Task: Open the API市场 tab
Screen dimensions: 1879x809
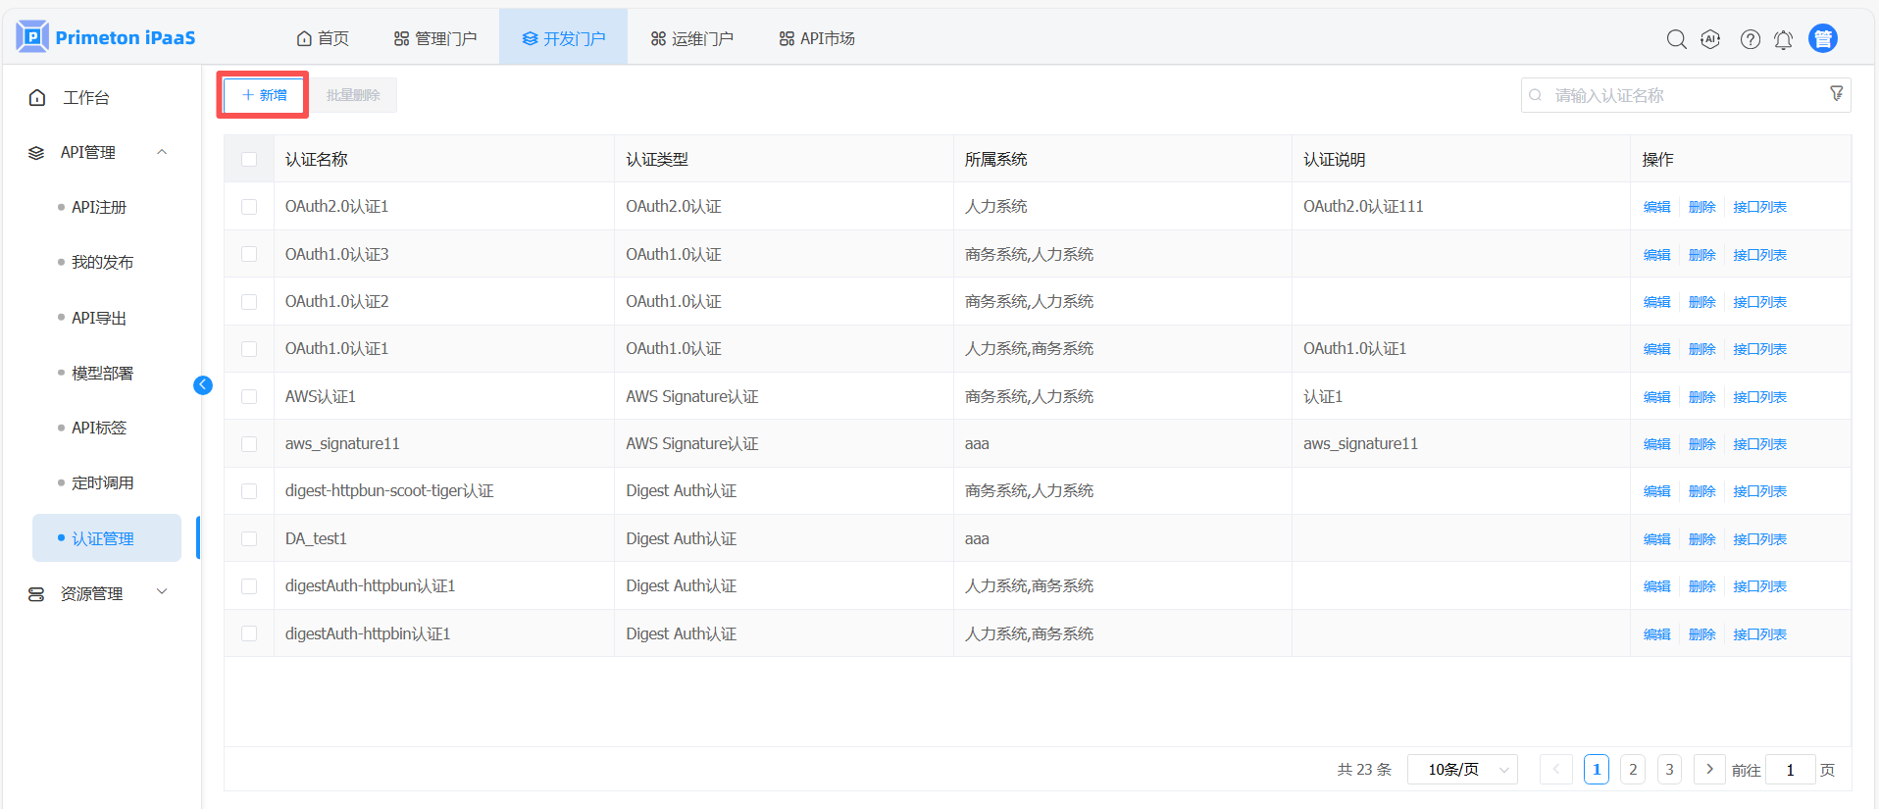Action: tap(817, 38)
